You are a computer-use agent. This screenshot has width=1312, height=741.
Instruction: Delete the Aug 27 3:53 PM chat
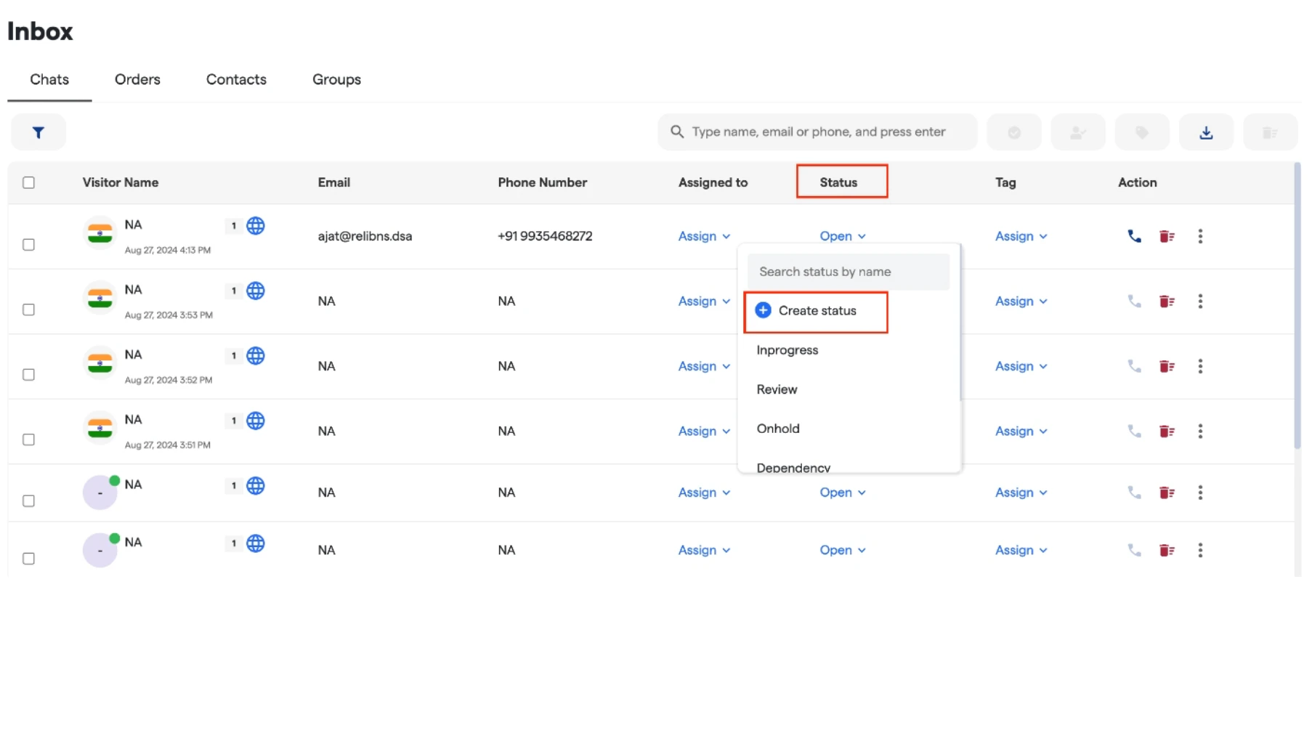pyautogui.click(x=1167, y=301)
